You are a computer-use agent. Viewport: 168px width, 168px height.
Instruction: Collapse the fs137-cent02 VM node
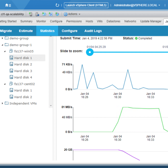5,84
